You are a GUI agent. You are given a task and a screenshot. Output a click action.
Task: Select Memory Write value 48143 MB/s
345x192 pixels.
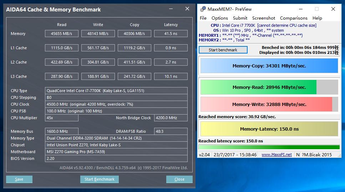click(98, 34)
